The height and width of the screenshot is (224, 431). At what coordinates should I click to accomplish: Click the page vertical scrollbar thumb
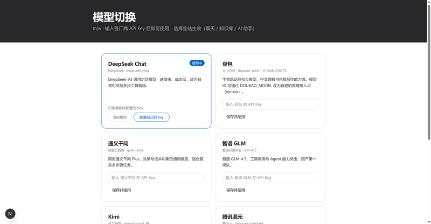pyautogui.click(x=428, y=72)
